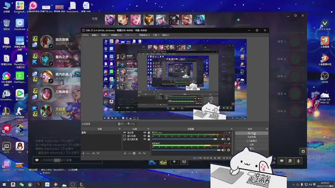The image size is (335, 188).
Task: Open gear settings for 桌面音频 mixer channel
Action: [x=229, y=150]
